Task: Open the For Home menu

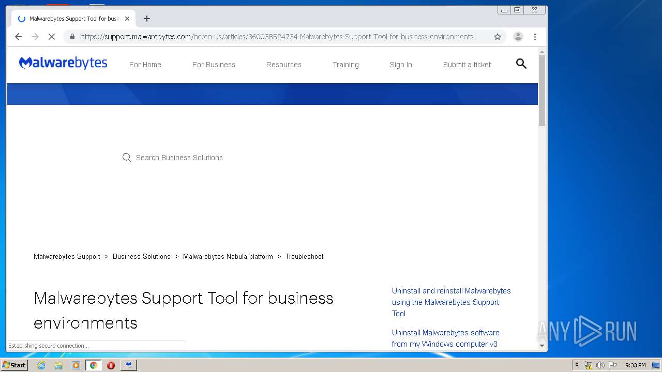Action: pyautogui.click(x=145, y=65)
